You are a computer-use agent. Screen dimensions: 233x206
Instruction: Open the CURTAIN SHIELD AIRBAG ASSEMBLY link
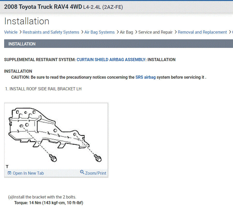pos(111,60)
